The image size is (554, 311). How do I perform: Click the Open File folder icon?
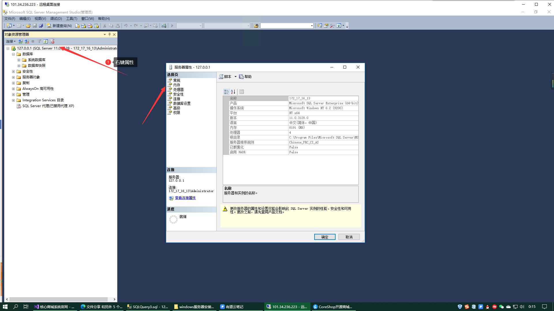(28, 26)
